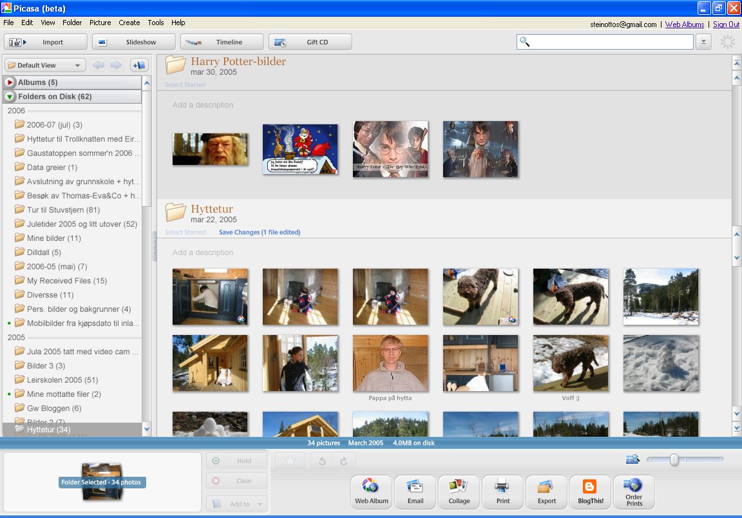Click the Export button

tap(547, 492)
